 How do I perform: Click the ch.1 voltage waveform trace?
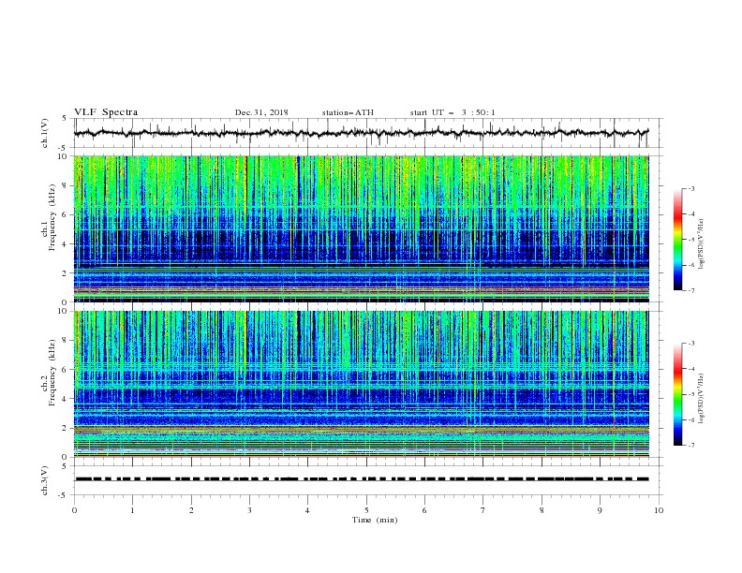click(361, 133)
